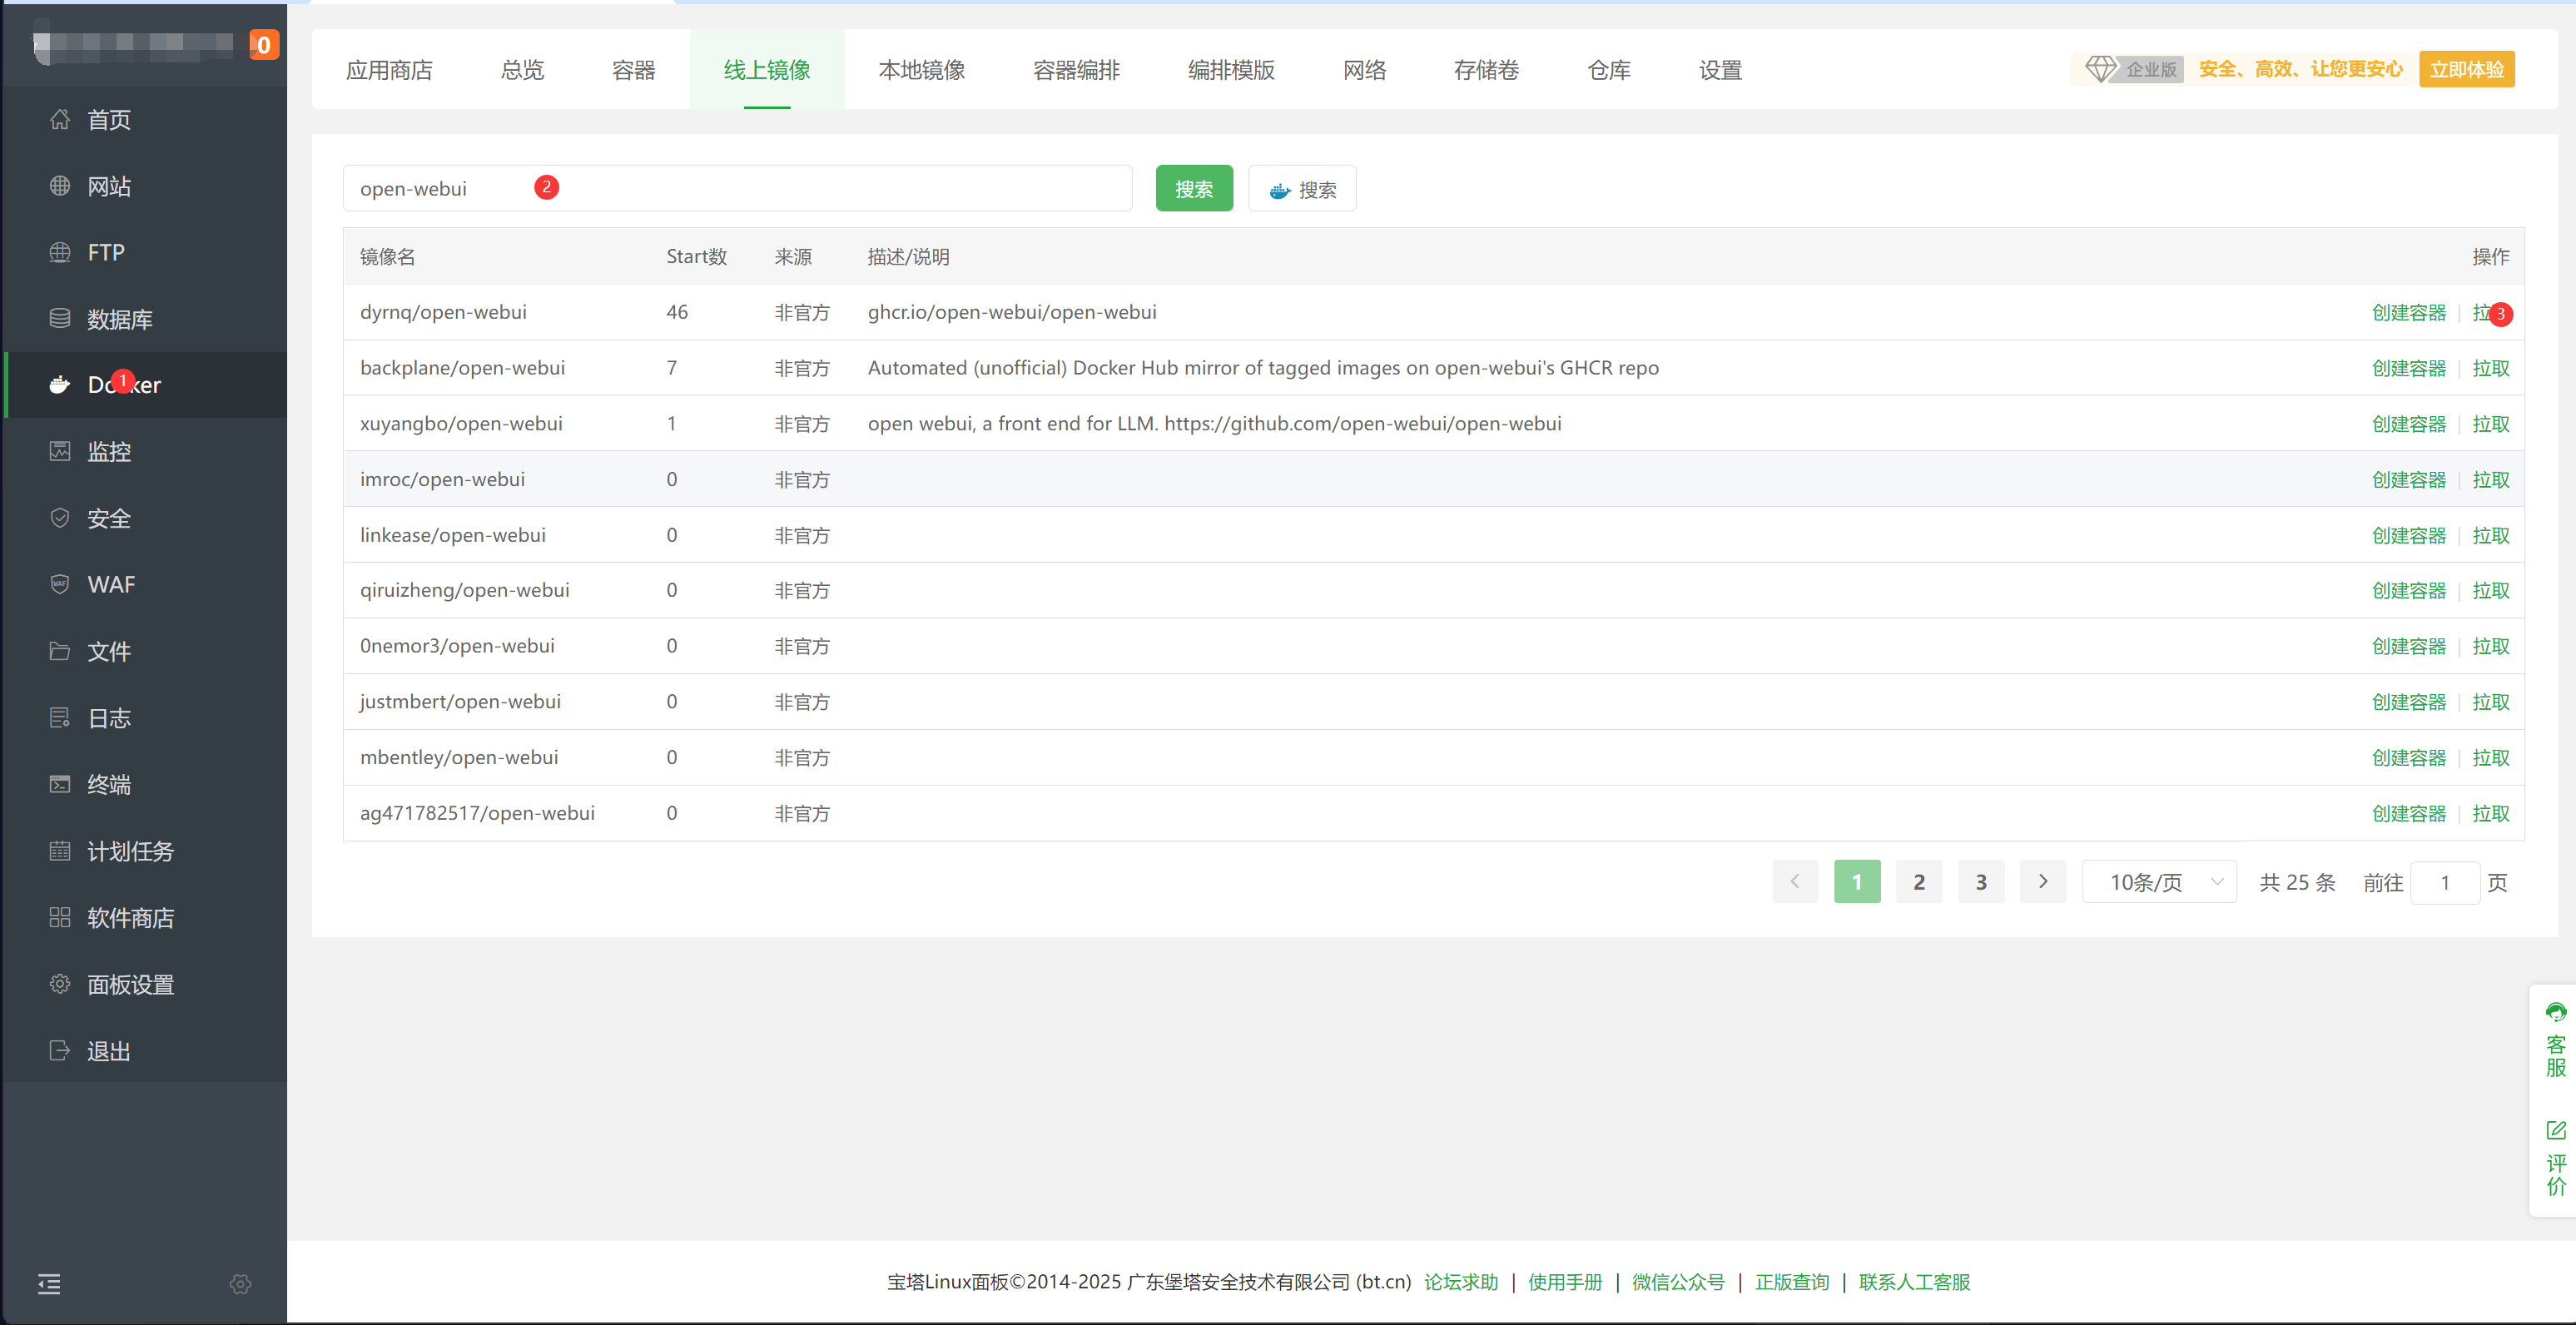Click the Docker whale search button
2576x1325 pixels.
tap(1301, 188)
